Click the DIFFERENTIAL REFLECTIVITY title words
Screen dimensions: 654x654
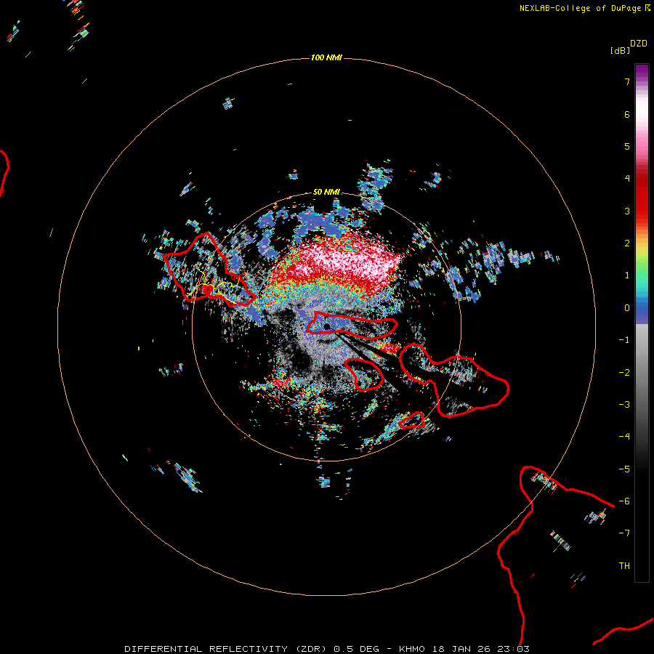206,649
